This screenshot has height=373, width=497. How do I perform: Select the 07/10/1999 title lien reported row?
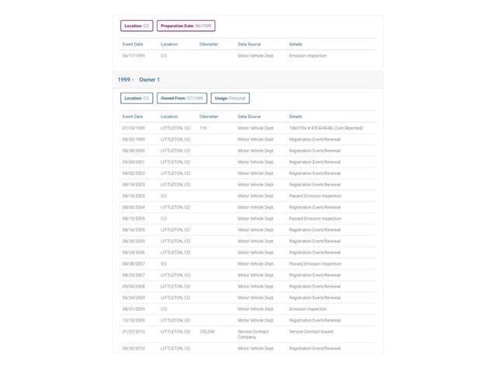(x=248, y=128)
